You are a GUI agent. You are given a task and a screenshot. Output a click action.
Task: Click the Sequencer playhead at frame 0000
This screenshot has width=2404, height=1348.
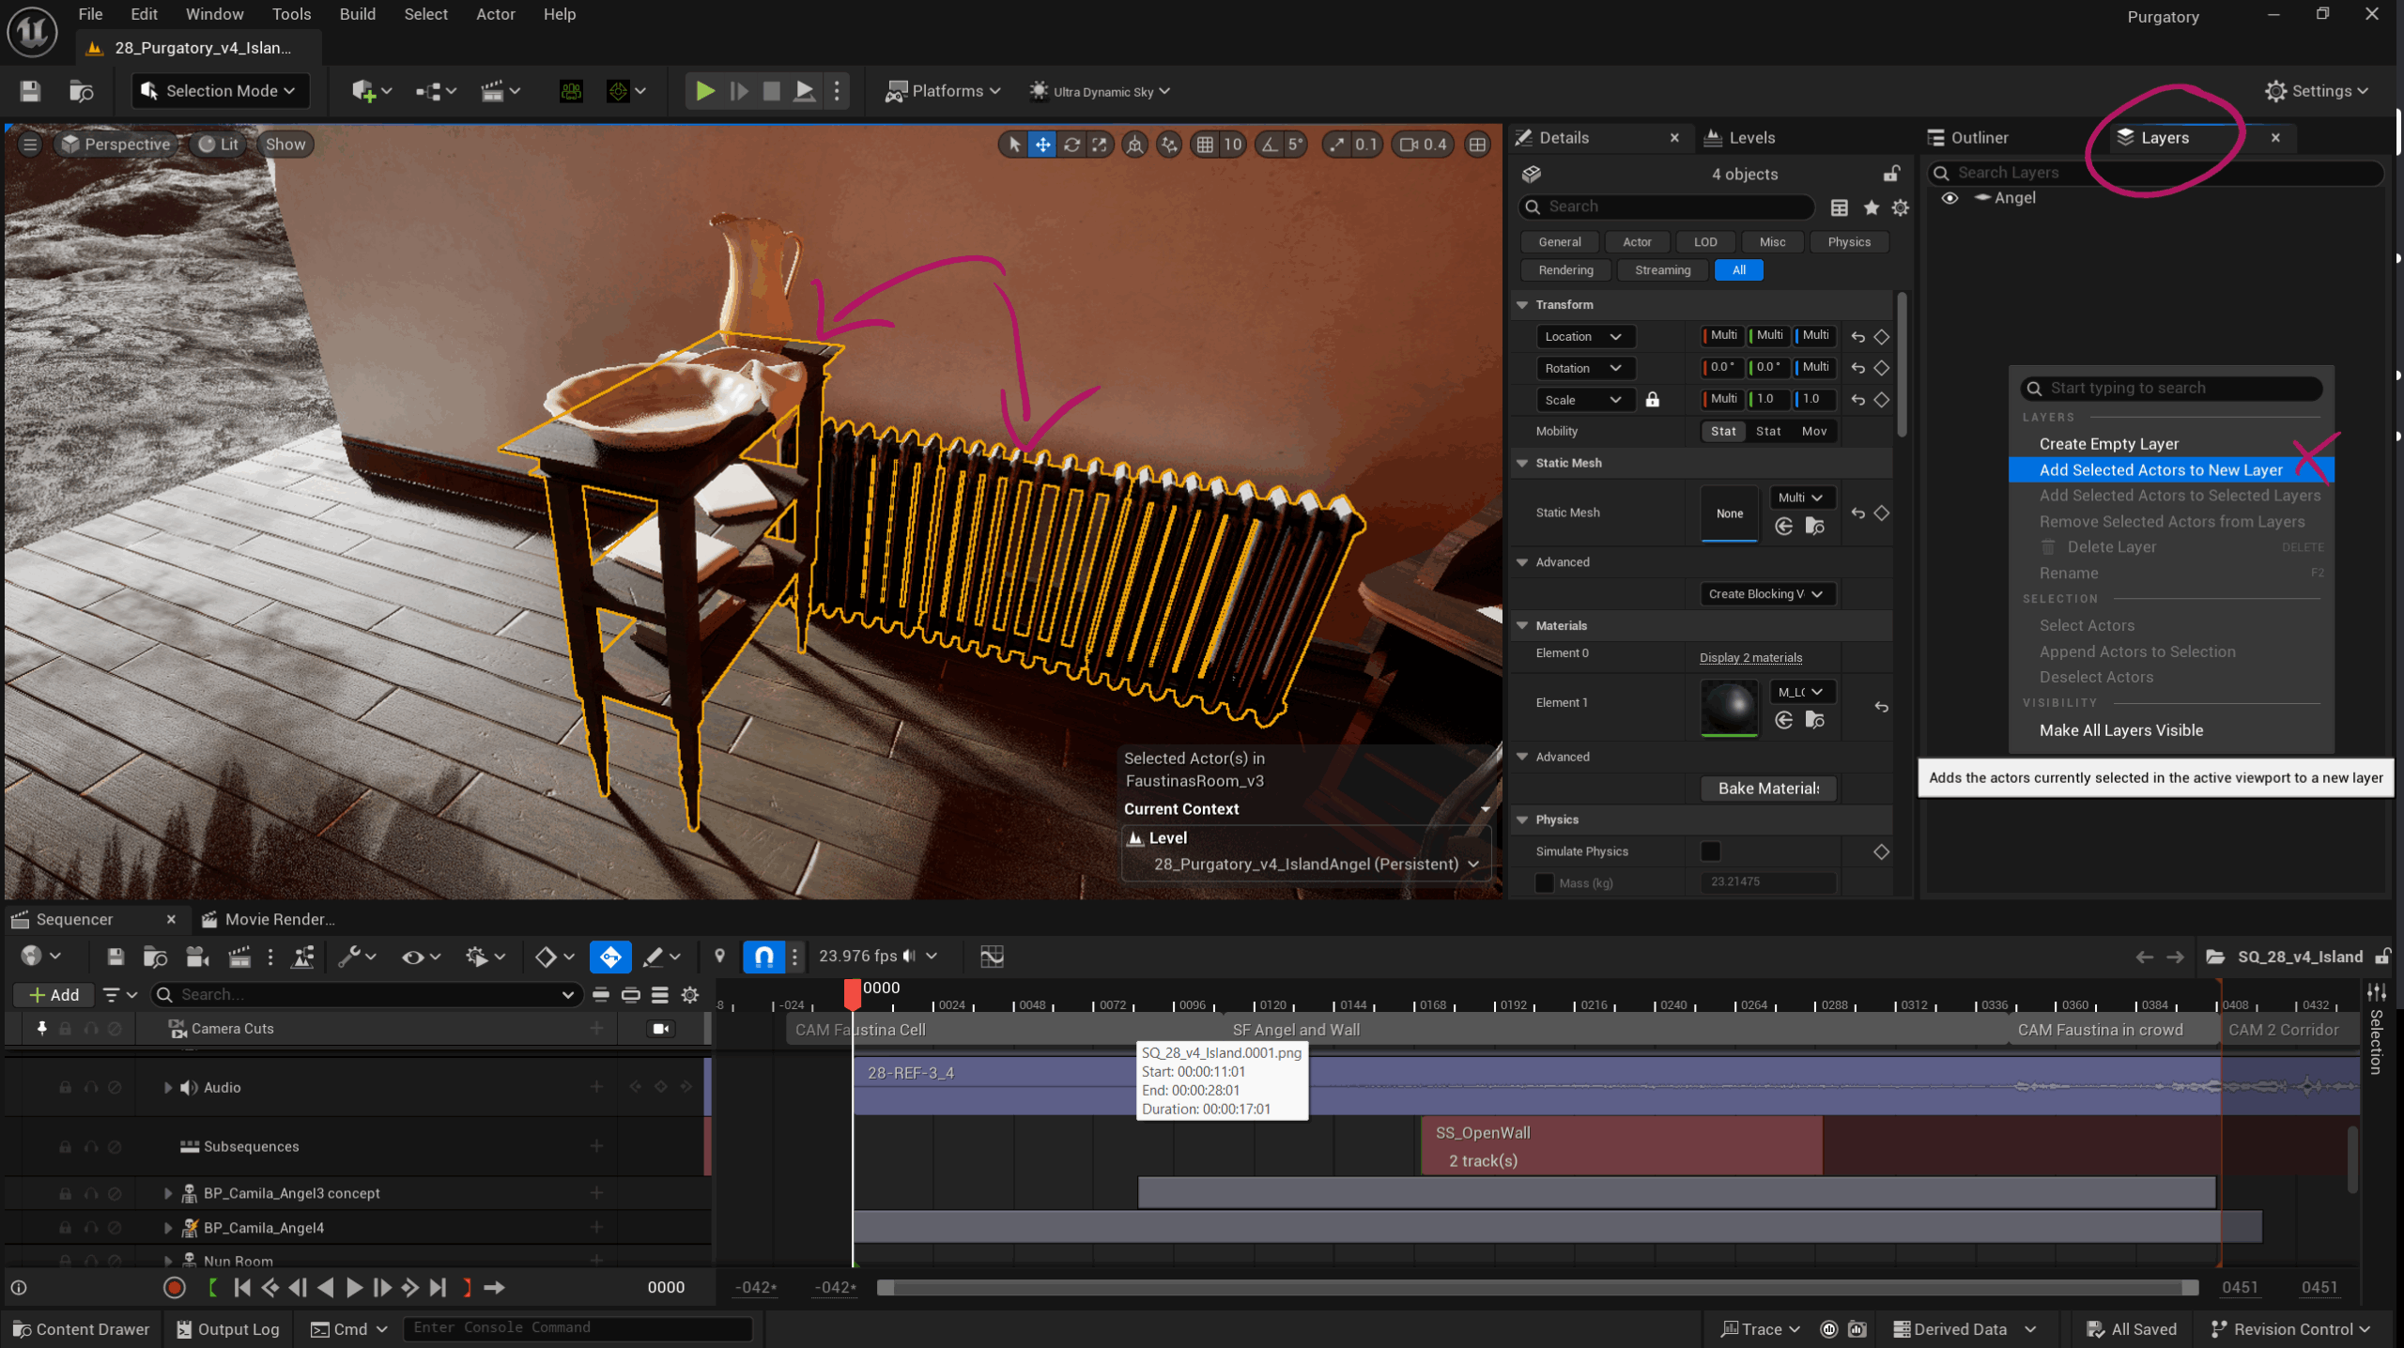pos(853,993)
